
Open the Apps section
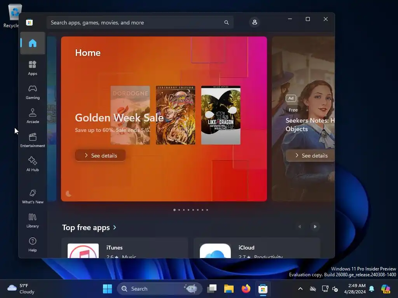click(33, 68)
